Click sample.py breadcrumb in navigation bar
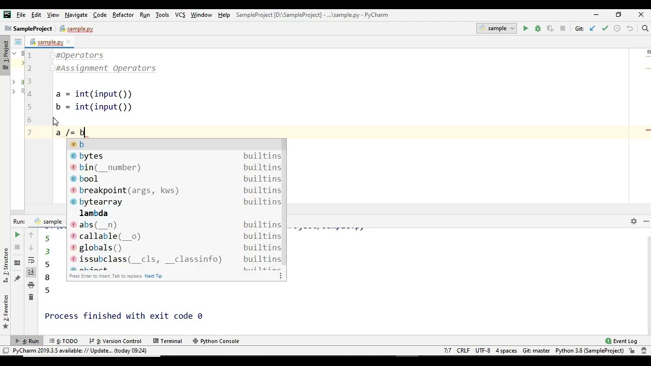651x366 pixels. tap(76, 29)
